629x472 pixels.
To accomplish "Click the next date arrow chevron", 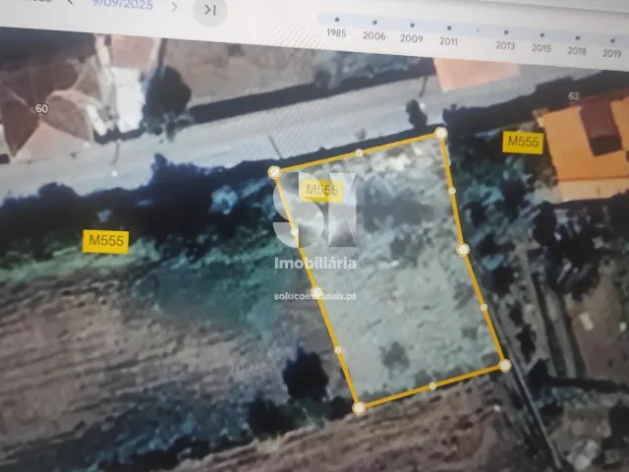I will click(174, 6).
